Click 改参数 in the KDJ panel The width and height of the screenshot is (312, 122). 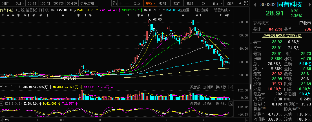(x=195, y=103)
